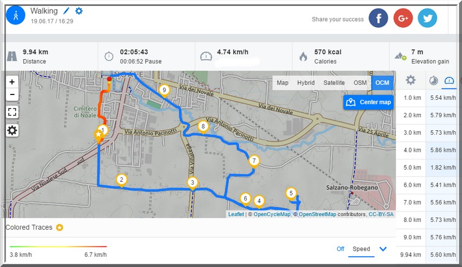Open activity settings gear beside Walking
Viewport: 462px width, 267px height.
pyautogui.click(x=79, y=11)
